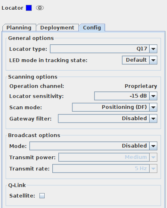The height and width of the screenshot is (208, 167).
Task: Click the Transmit rate dropdown arrow
Action: pos(153,168)
